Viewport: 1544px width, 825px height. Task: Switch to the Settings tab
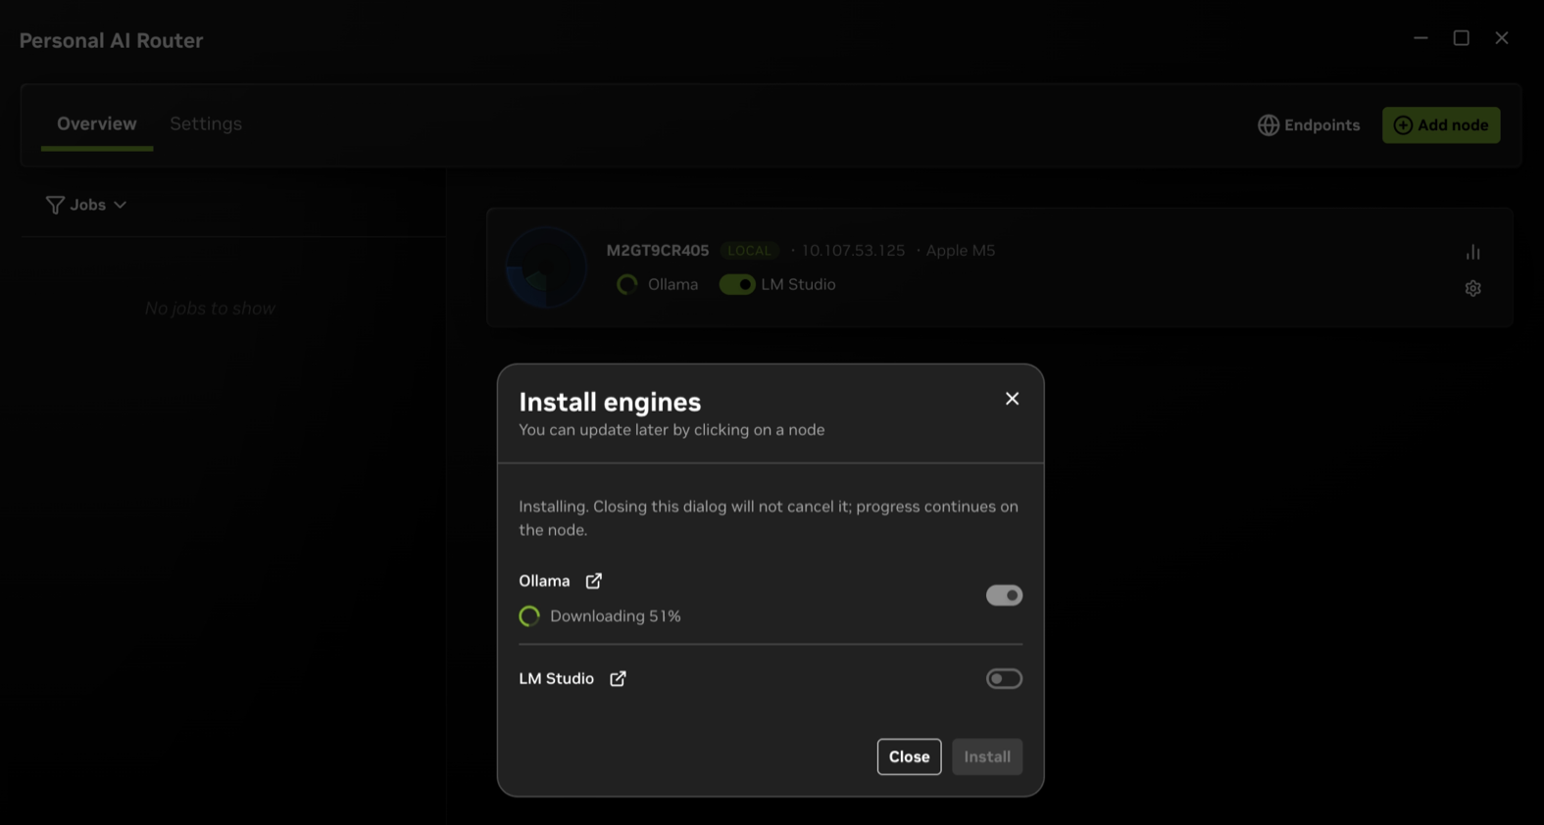click(x=206, y=123)
